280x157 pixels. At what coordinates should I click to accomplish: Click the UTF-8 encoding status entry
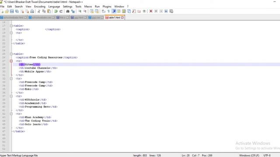click(267, 155)
